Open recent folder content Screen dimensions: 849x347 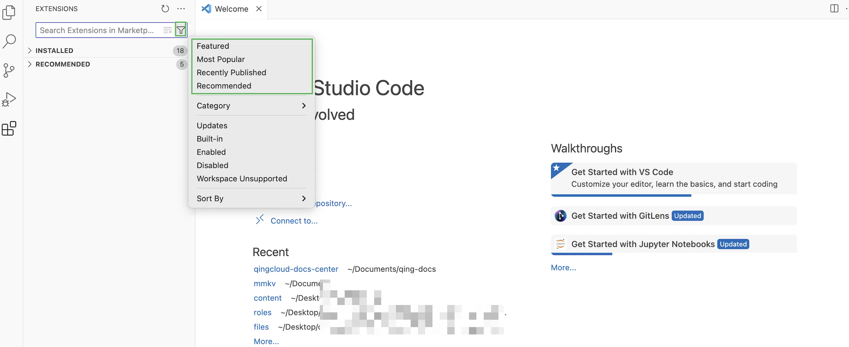267,298
